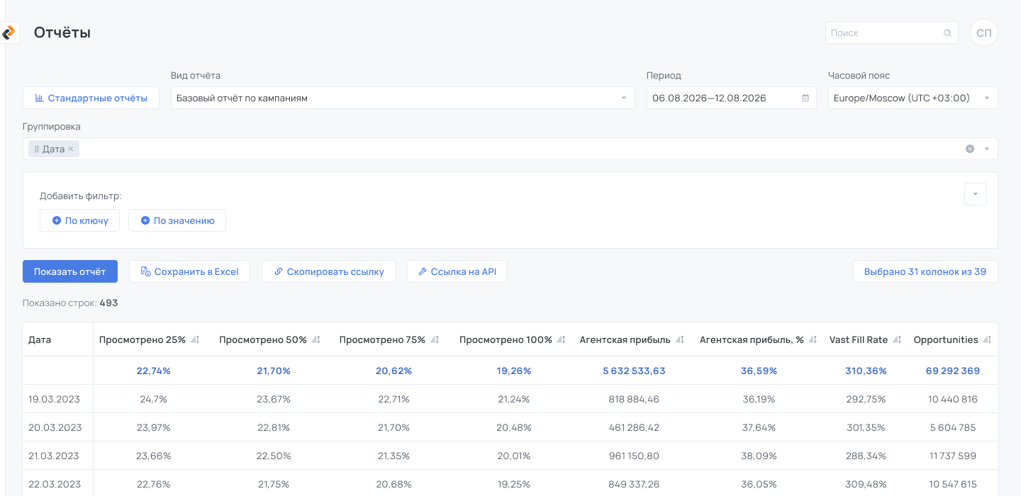Open the Период date range field

[732, 98]
